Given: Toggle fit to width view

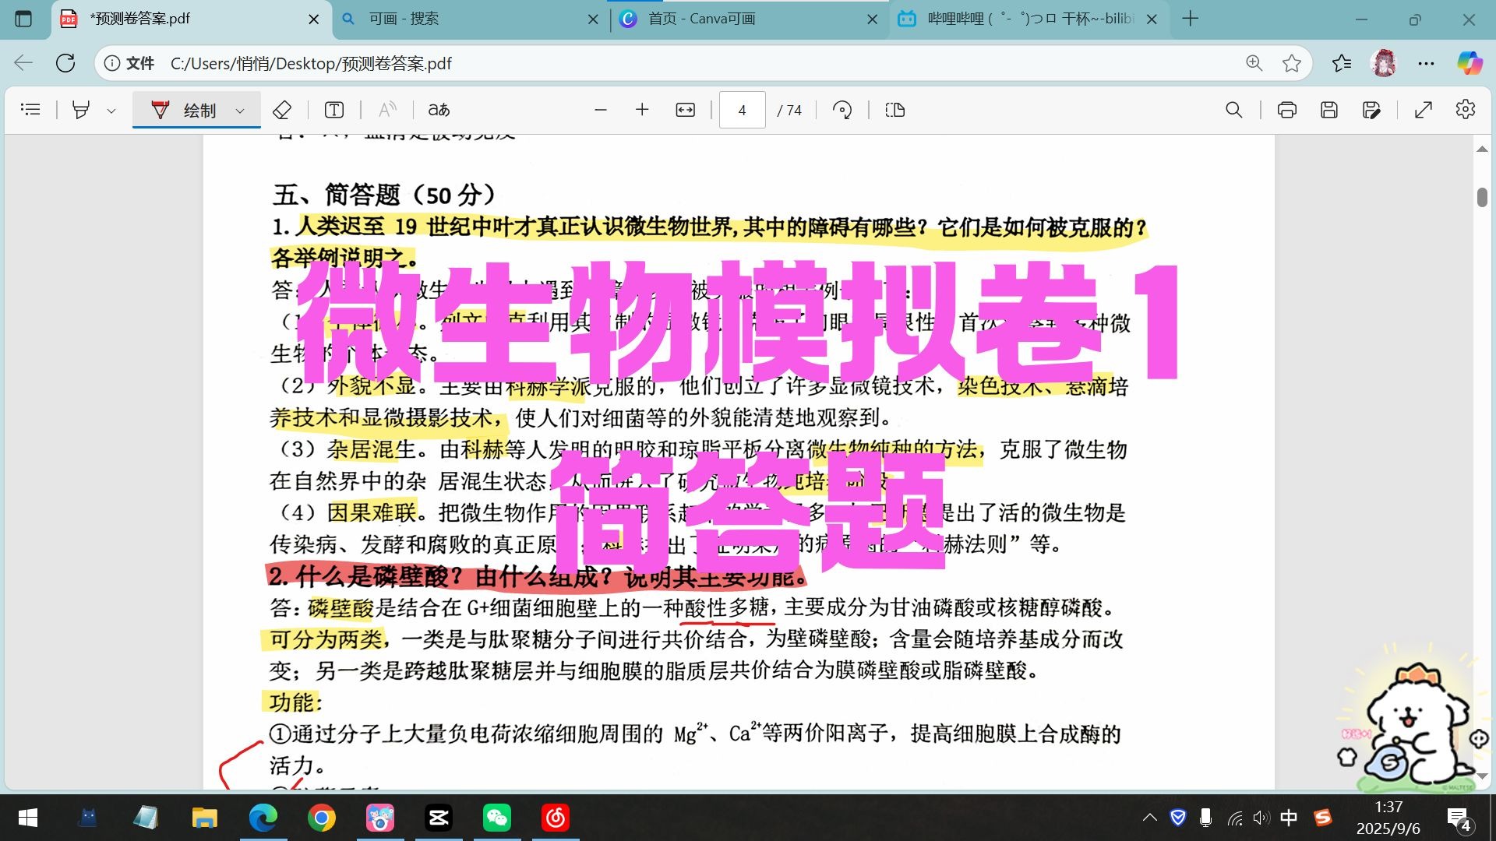Looking at the screenshot, I should (x=686, y=110).
